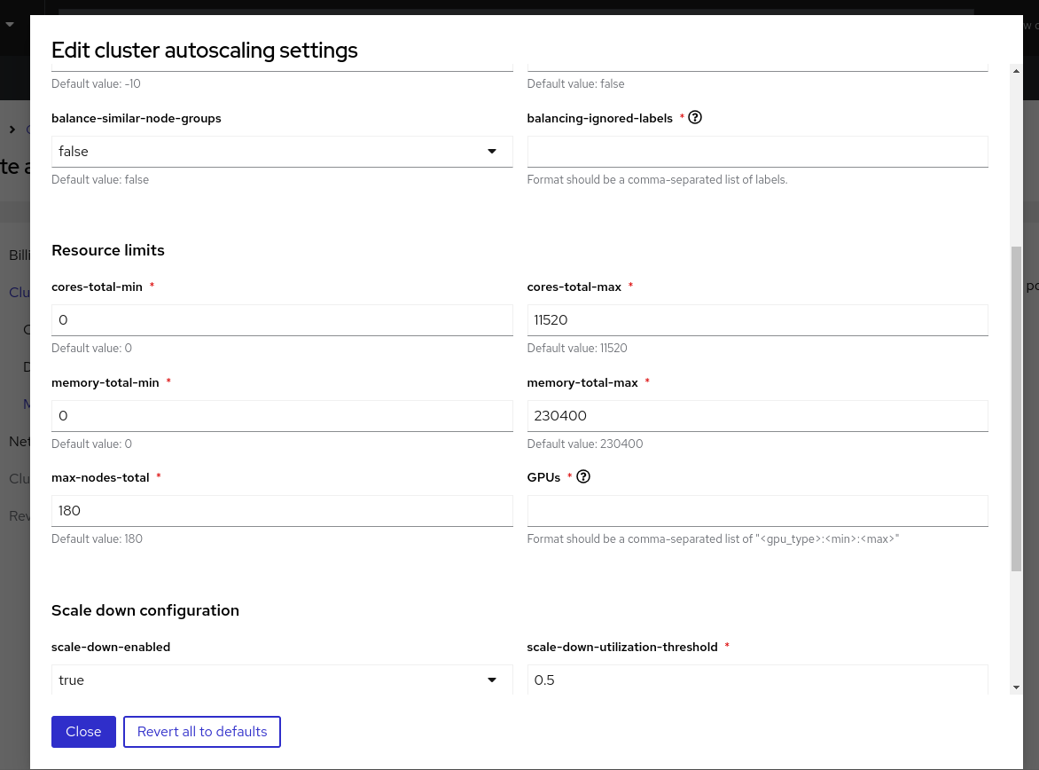Screen dimensions: 1039x770
Task: Click the breadcrumb chevron behind the dialog
Action: pyautogui.click(x=12, y=130)
